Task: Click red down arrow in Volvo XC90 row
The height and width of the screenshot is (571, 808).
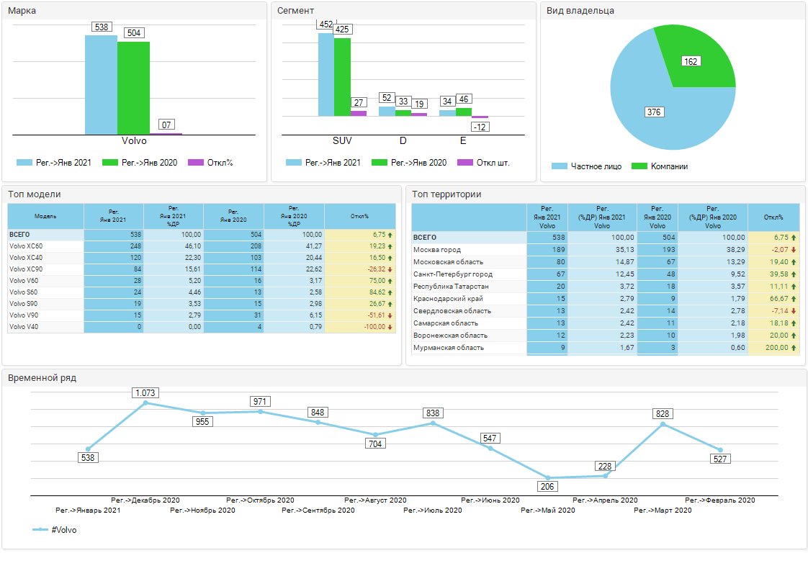Action: [390, 269]
